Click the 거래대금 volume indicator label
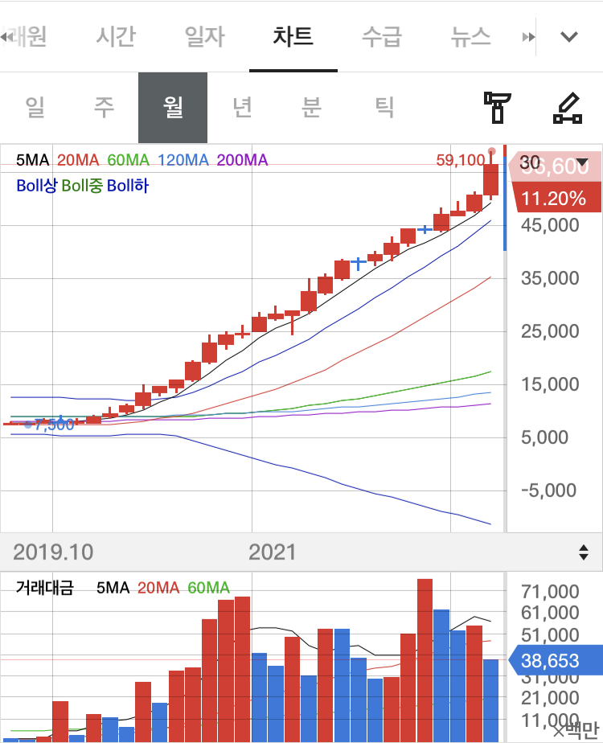This screenshot has width=603, height=743. 44,588
